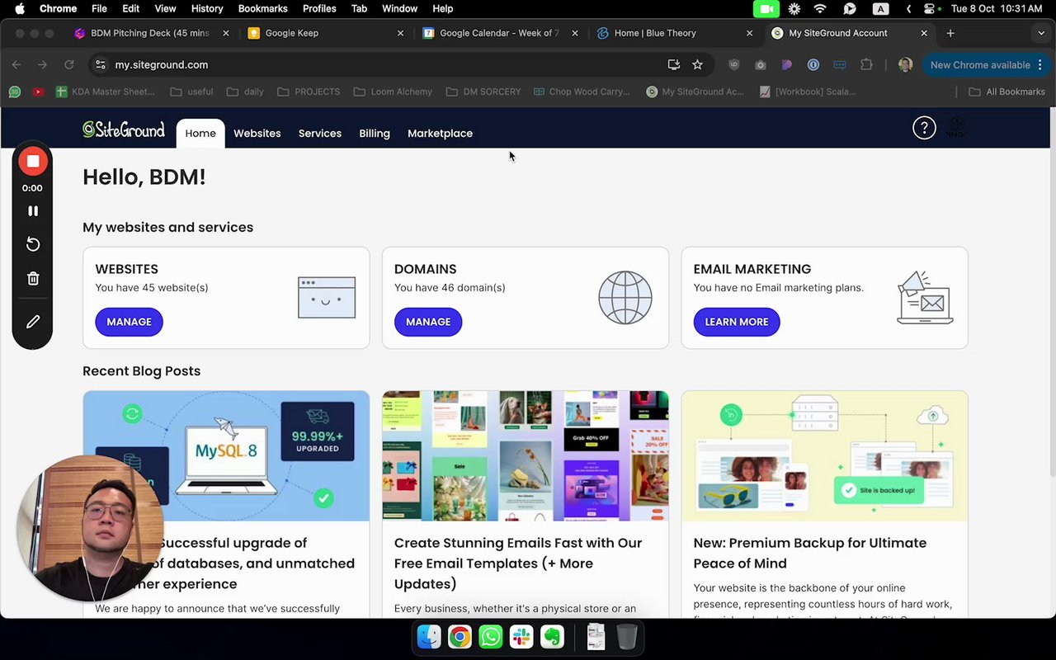Expand the Loom Alchemy bookmark folder

(x=393, y=92)
